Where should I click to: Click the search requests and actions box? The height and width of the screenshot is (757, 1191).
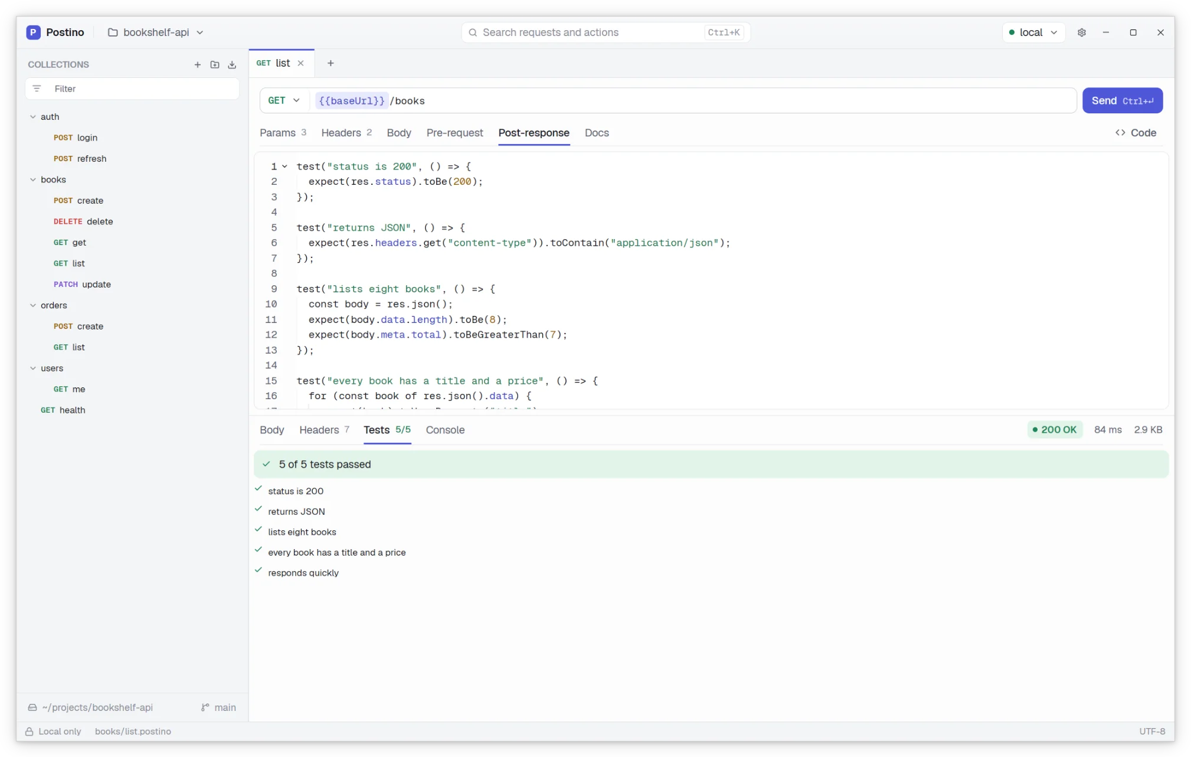pos(606,32)
